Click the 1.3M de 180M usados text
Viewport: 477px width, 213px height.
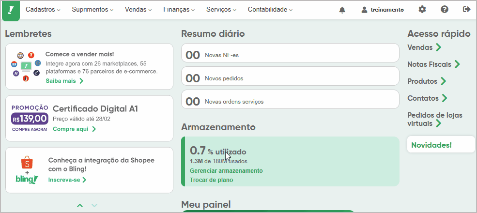(x=218, y=161)
